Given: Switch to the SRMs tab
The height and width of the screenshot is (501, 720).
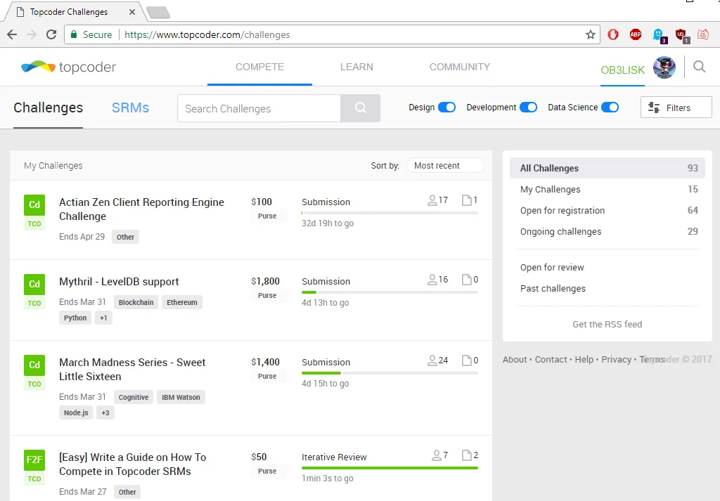Looking at the screenshot, I should [130, 108].
